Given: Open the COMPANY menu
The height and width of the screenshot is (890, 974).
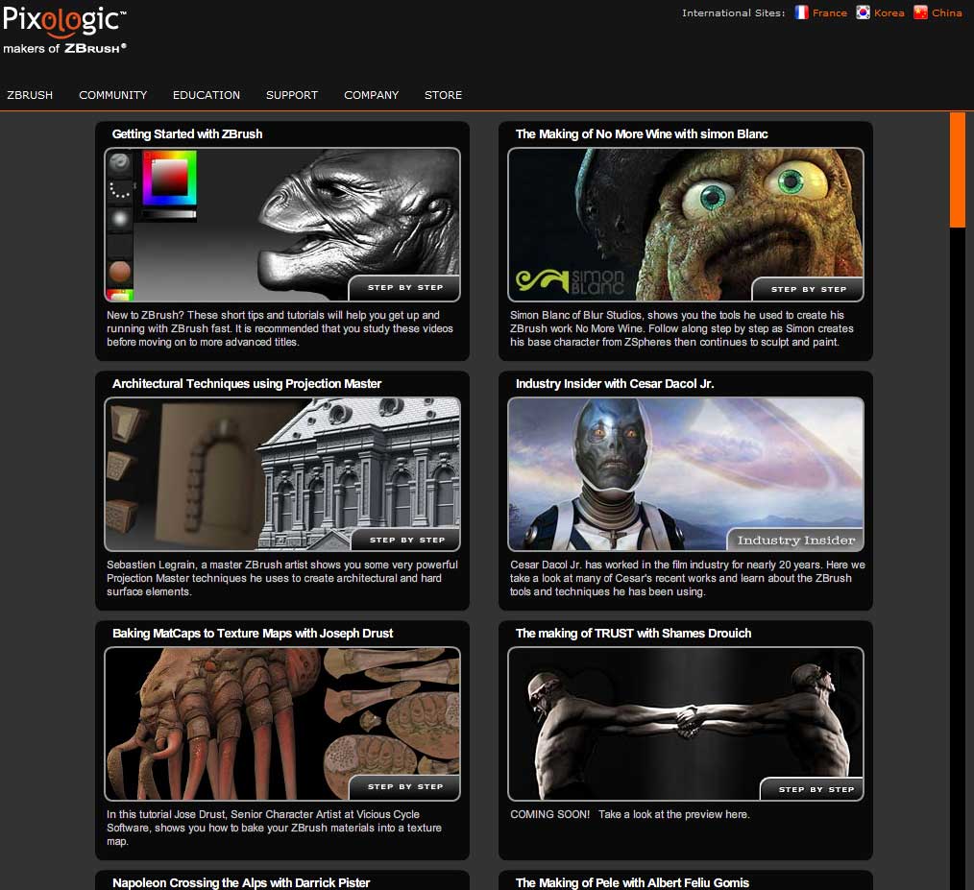Looking at the screenshot, I should 372,95.
